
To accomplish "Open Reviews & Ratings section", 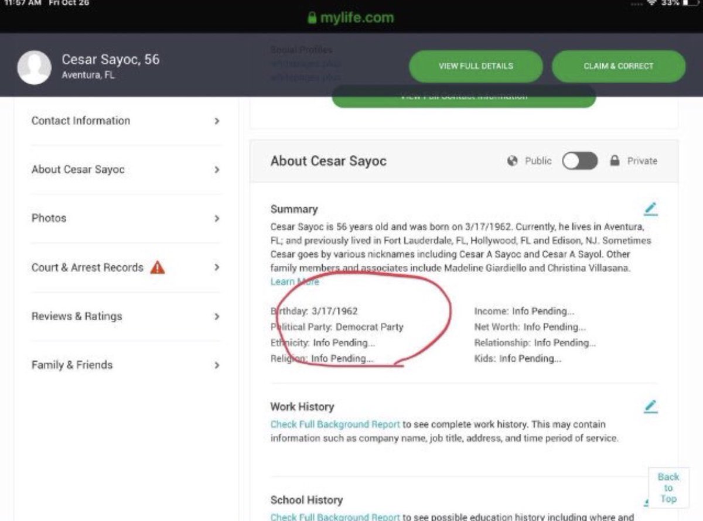I will click(77, 316).
